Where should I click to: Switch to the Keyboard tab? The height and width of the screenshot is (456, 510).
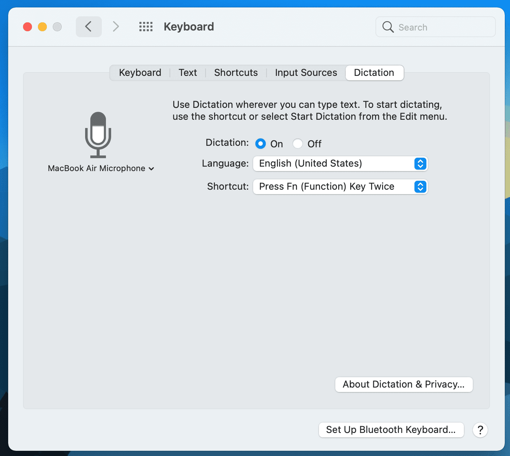[x=140, y=73]
